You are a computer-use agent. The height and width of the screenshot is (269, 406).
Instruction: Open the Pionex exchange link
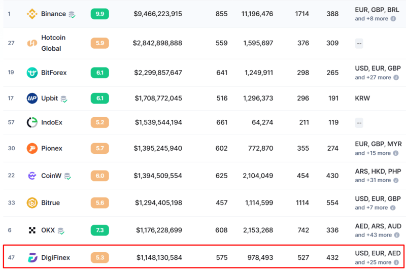pos(52,148)
